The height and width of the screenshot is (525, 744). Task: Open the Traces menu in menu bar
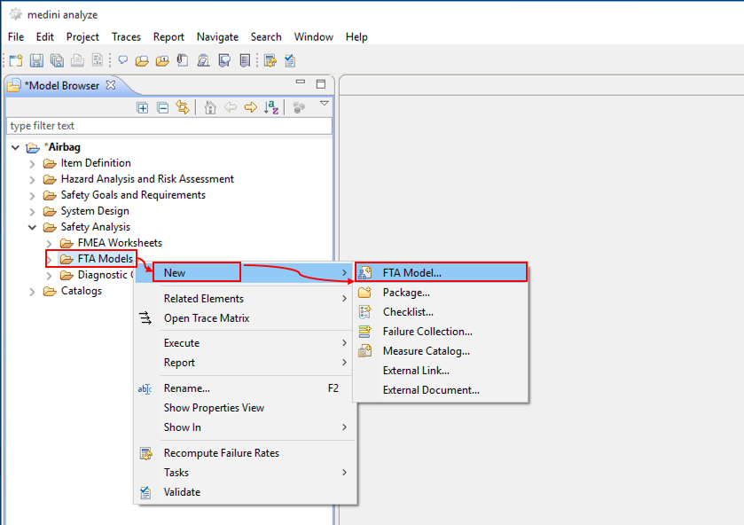click(126, 37)
